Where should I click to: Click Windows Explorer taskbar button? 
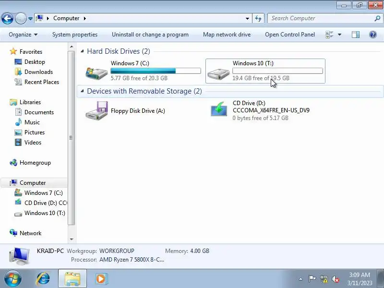[x=72, y=279]
